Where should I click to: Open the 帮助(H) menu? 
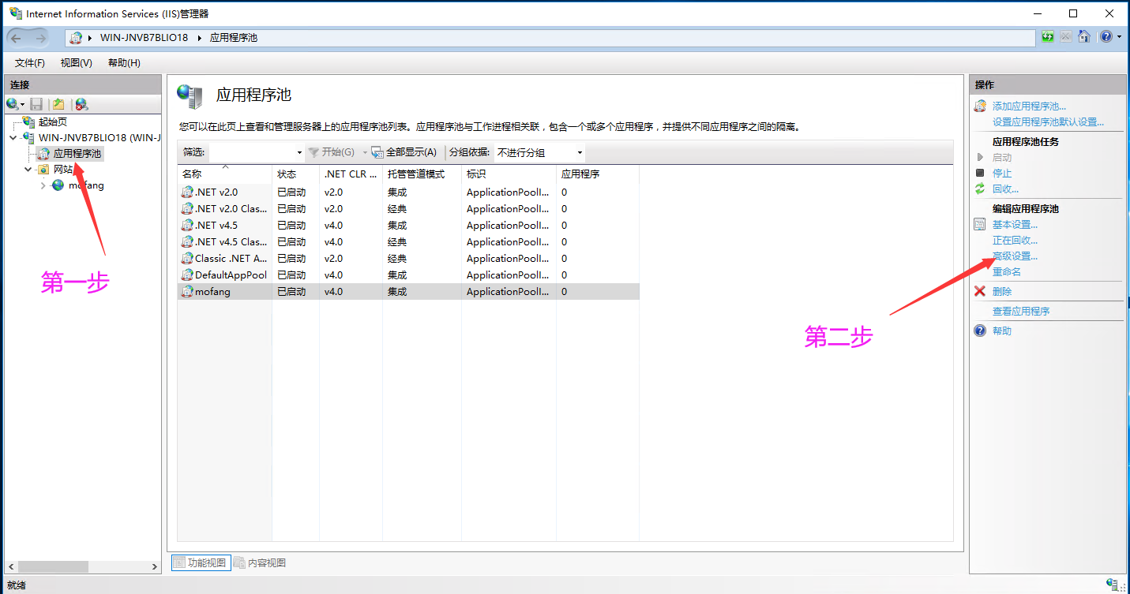click(x=124, y=63)
